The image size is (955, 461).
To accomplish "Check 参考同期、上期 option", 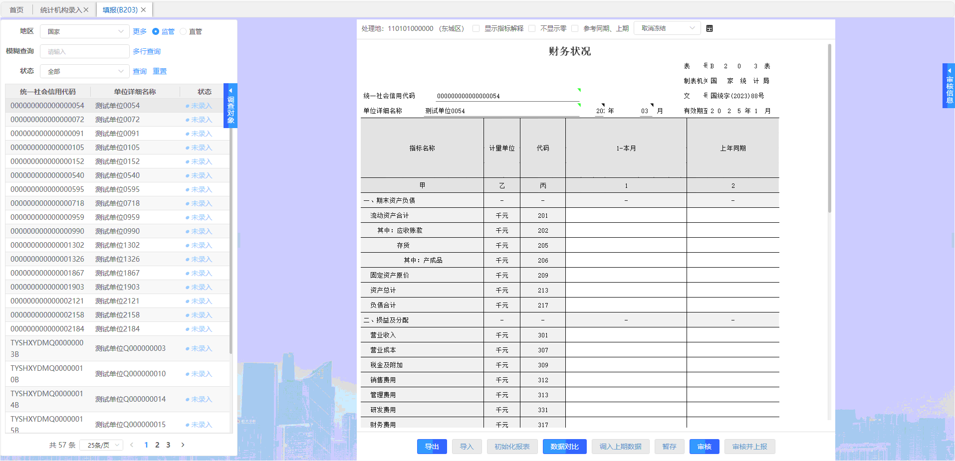I will point(575,28).
